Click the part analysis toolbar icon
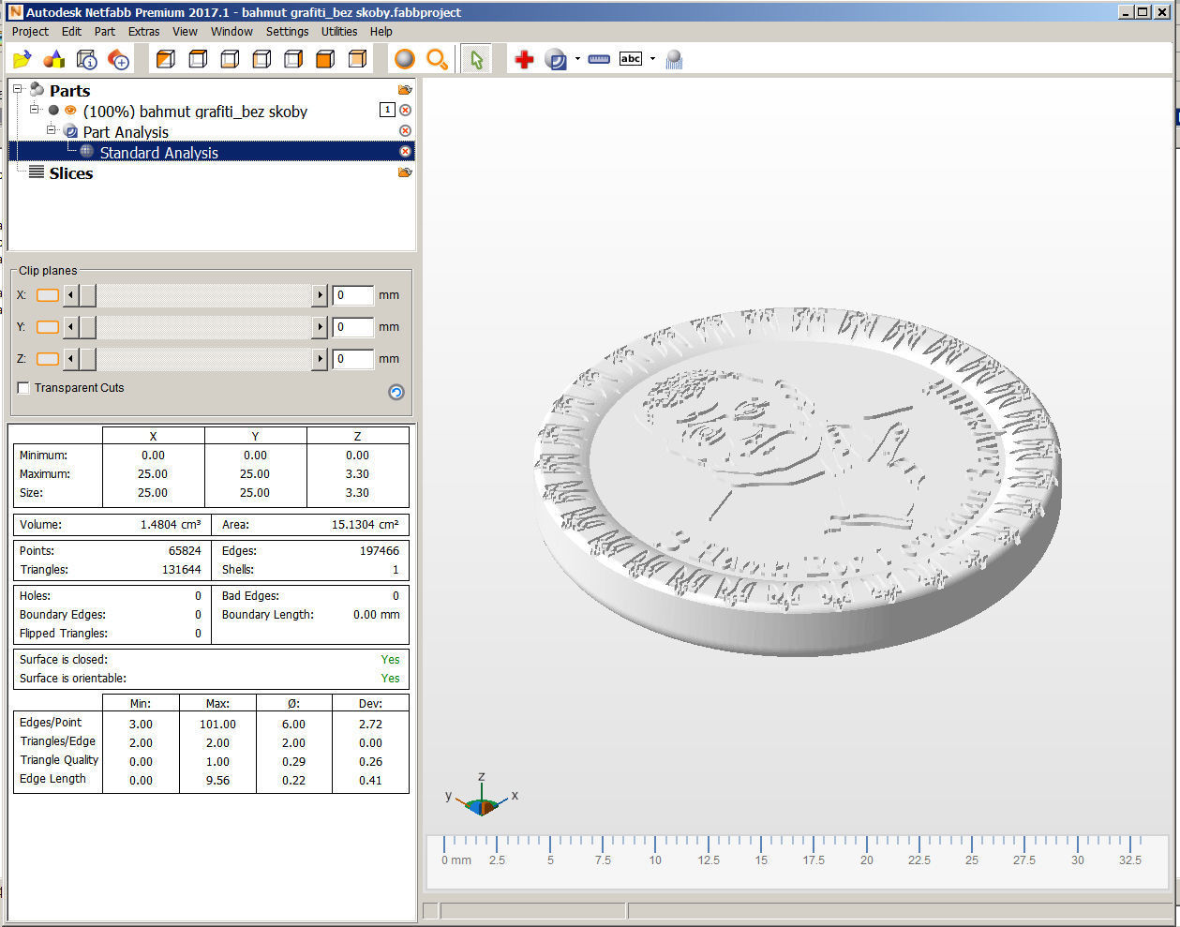The width and height of the screenshot is (1180, 927). click(556, 60)
